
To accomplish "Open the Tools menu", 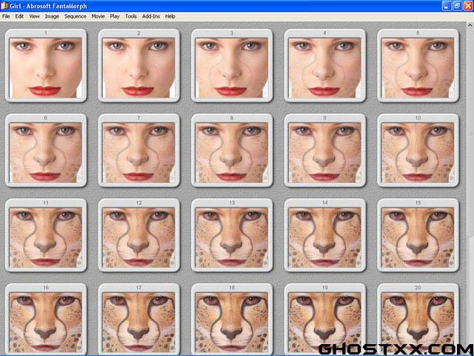I will click(131, 16).
